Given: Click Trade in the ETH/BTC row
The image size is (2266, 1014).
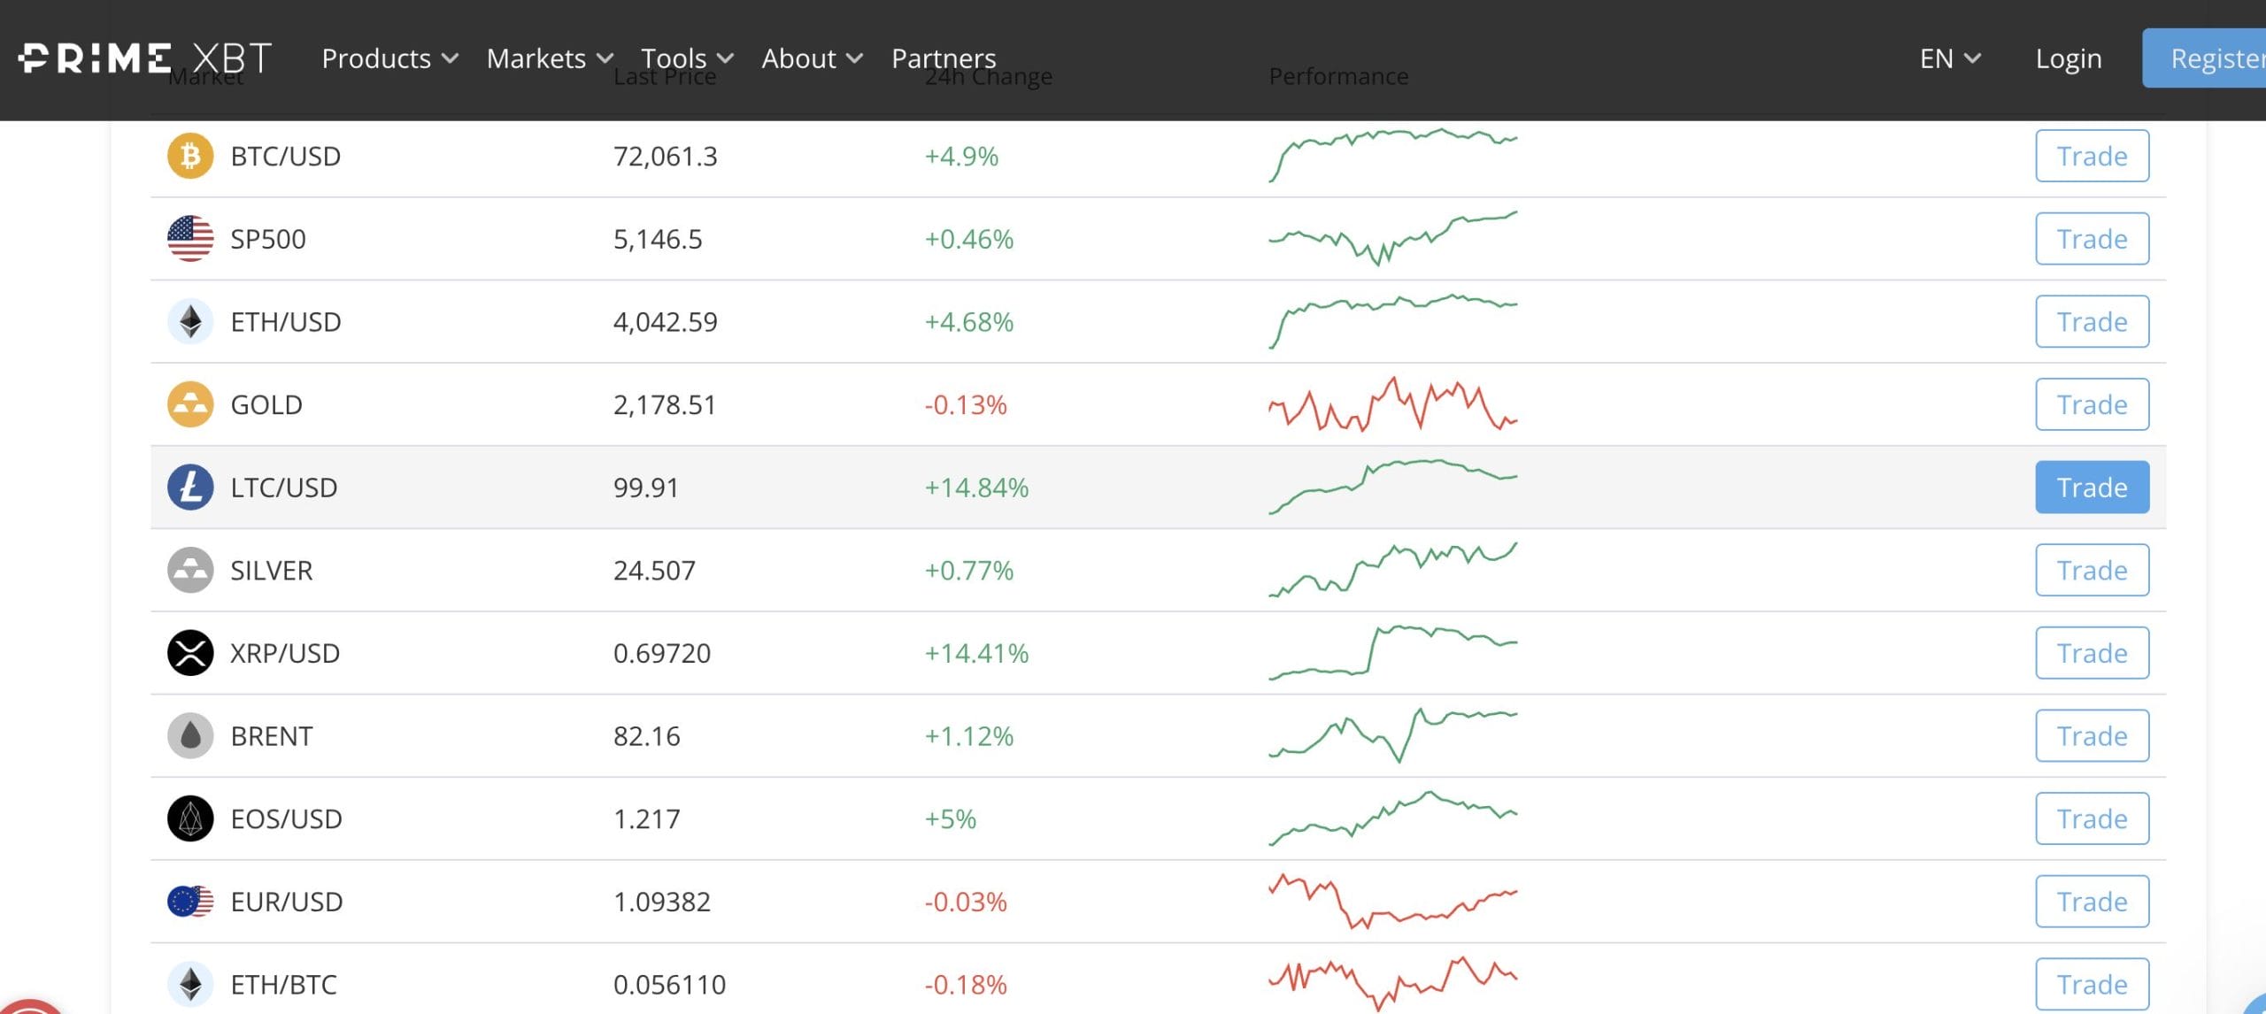Looking at the screenshot, I should coord(2092,984).
